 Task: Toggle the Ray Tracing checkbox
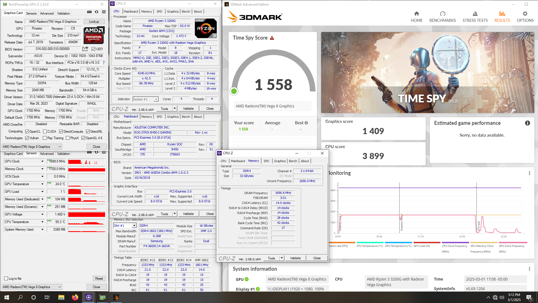(x=45, y=138)
